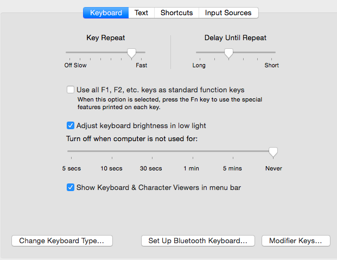Set backlight turn-off slider to 5 secs
The height and width of the screenshot is (260, 337).
[x=71, y=152]
